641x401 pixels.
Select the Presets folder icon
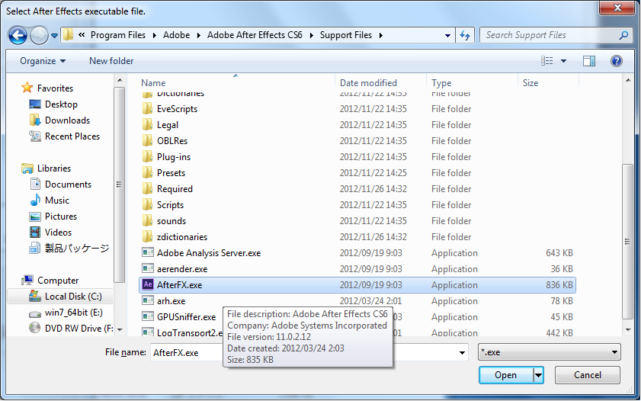point(147,173)
